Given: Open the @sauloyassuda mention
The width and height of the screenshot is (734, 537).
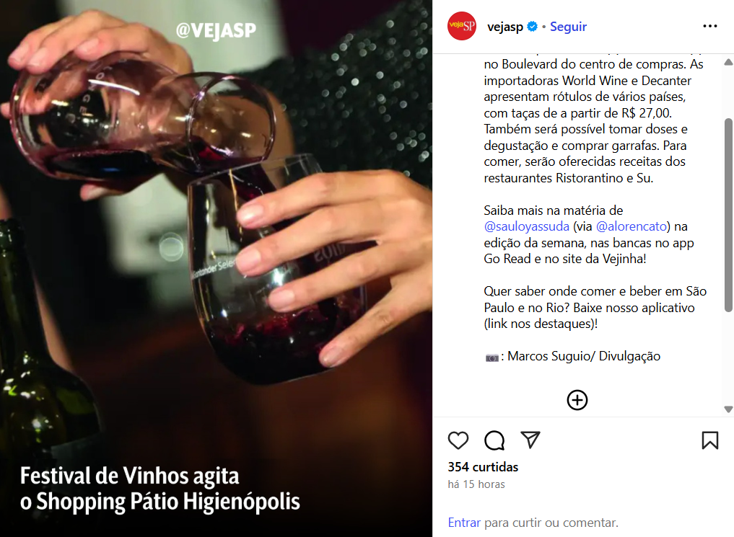Looking at the screenshot, I should [527, 226].
